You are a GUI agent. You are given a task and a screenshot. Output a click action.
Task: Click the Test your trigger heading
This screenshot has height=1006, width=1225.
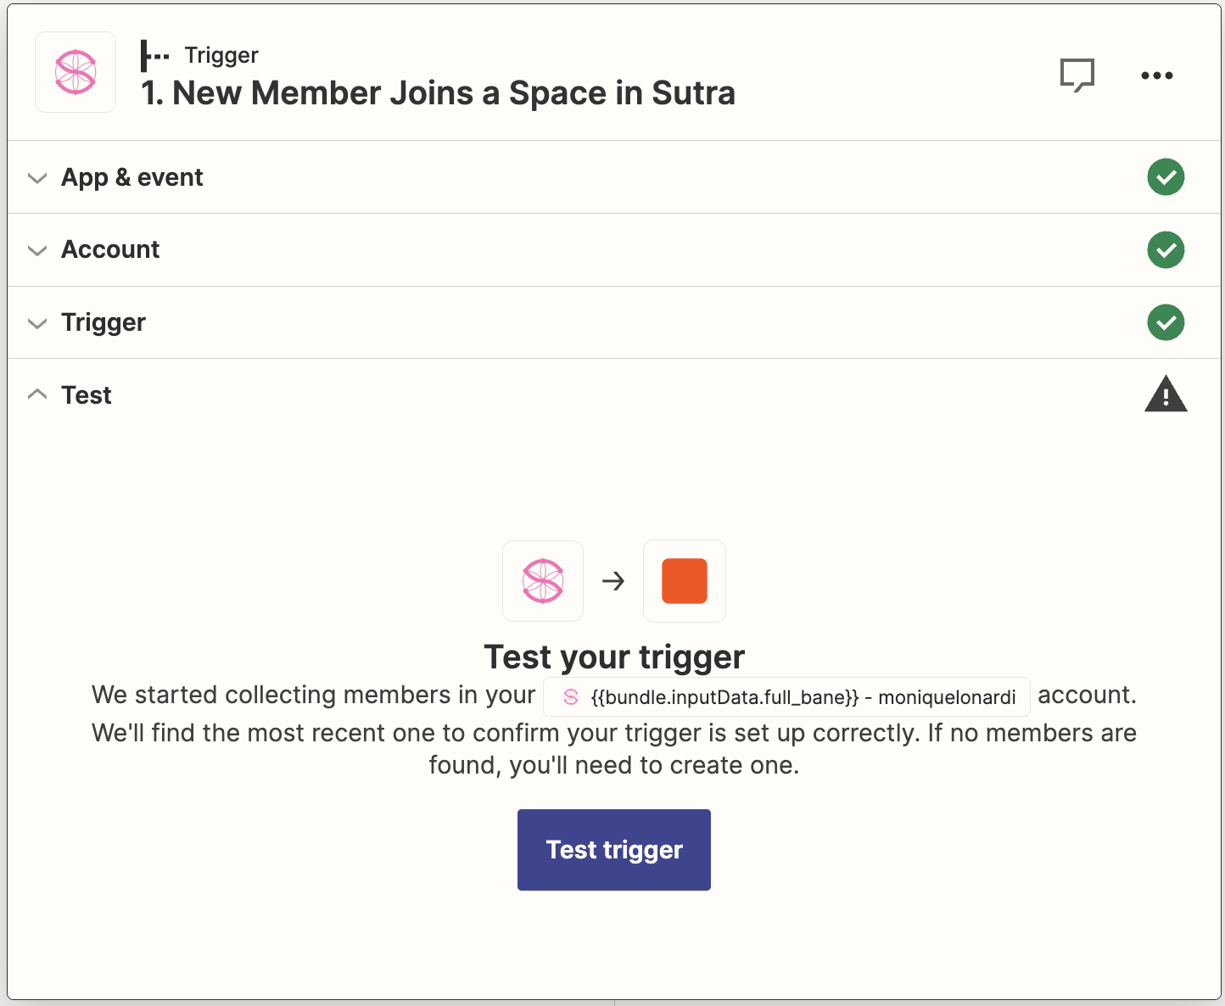click(x=614, y=657)
